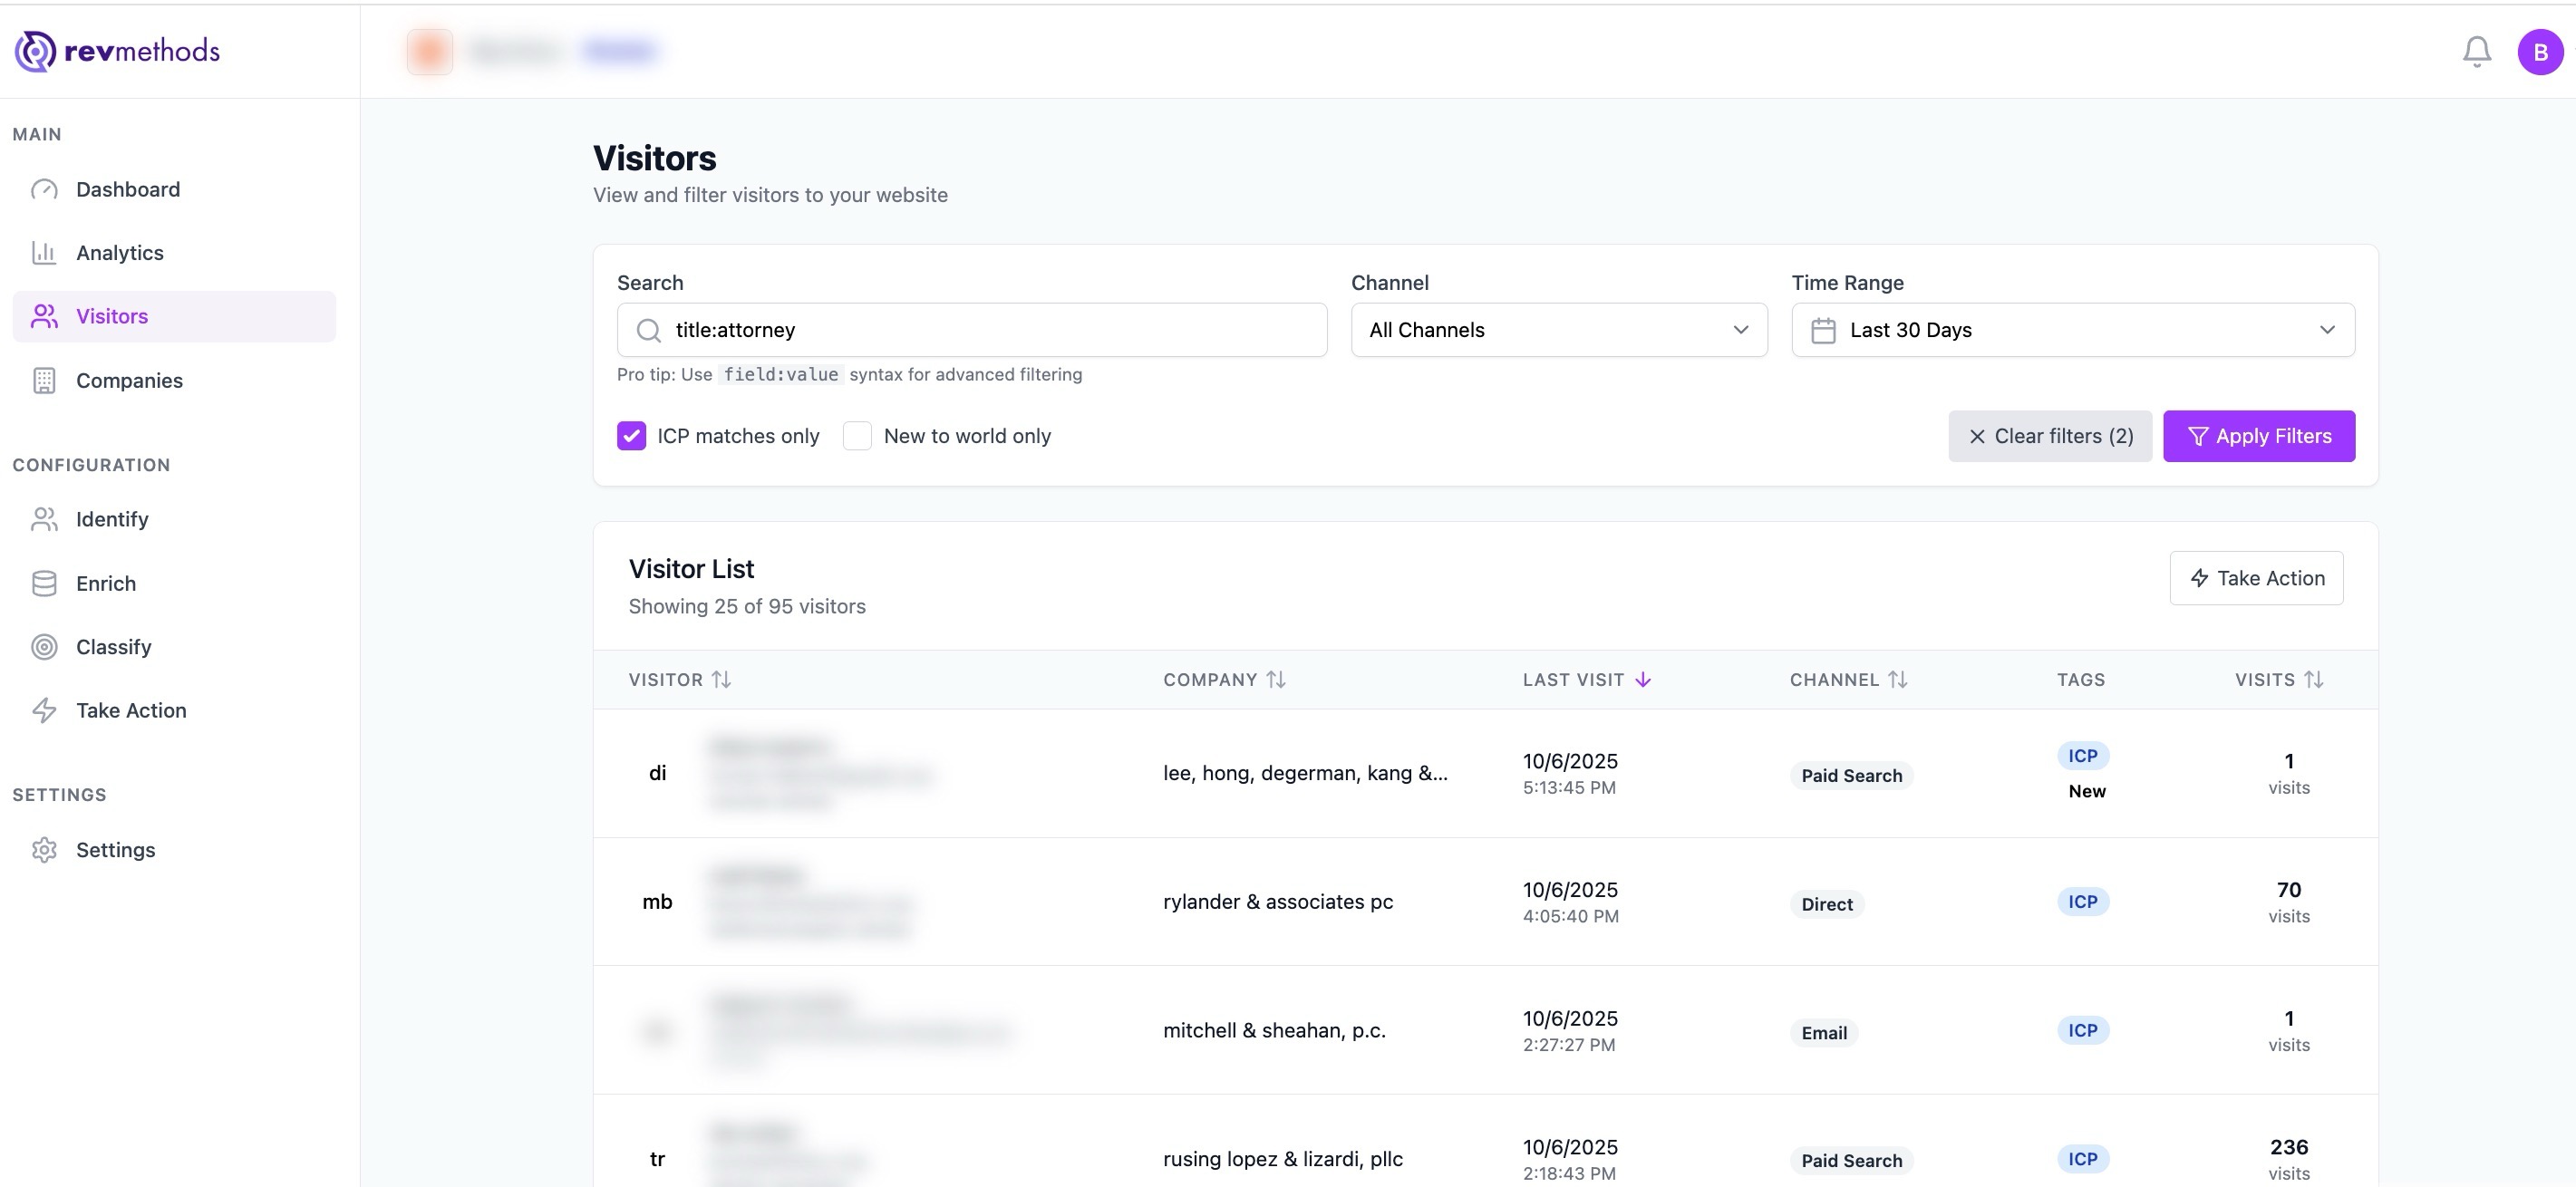The image size is (2576, 1187).
Task: Sort by Visits column arrows
Action: (2313, 680)
